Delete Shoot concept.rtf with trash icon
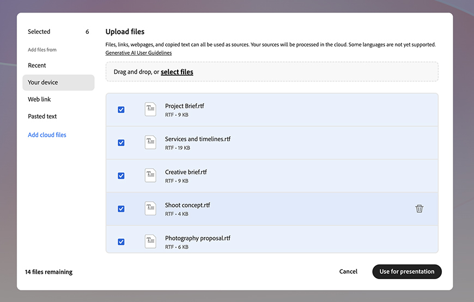Image resolution: width=474 pixels, height=302 pixels. click(x=419, y=208)
